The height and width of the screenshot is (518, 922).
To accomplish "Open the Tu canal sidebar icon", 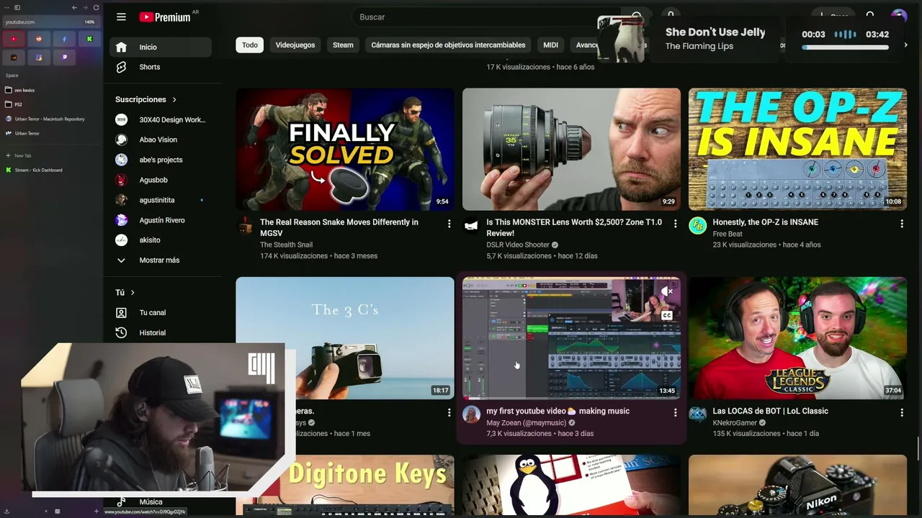I will point(121,312).
